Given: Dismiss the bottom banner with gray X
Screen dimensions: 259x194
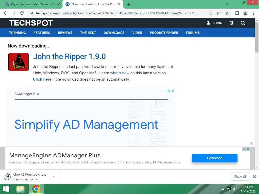Looking at the screenshot, I should (251, 143).
